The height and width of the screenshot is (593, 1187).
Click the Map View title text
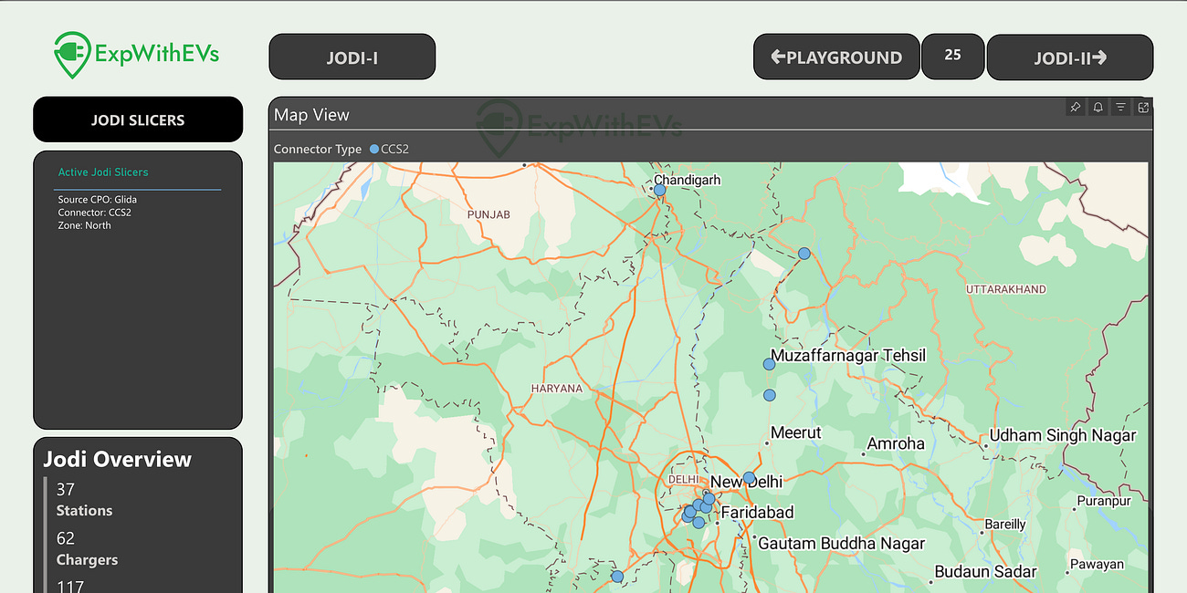312,115
